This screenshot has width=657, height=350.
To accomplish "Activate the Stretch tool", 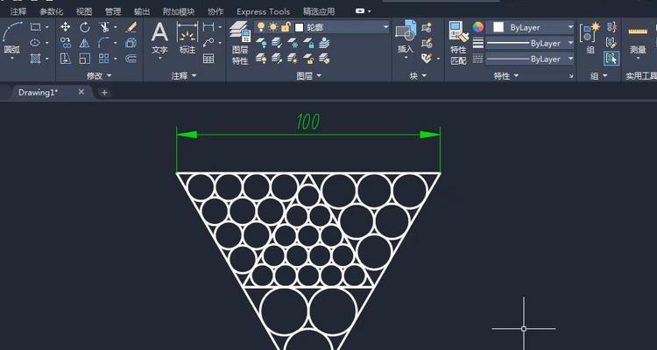I will 66,59.
